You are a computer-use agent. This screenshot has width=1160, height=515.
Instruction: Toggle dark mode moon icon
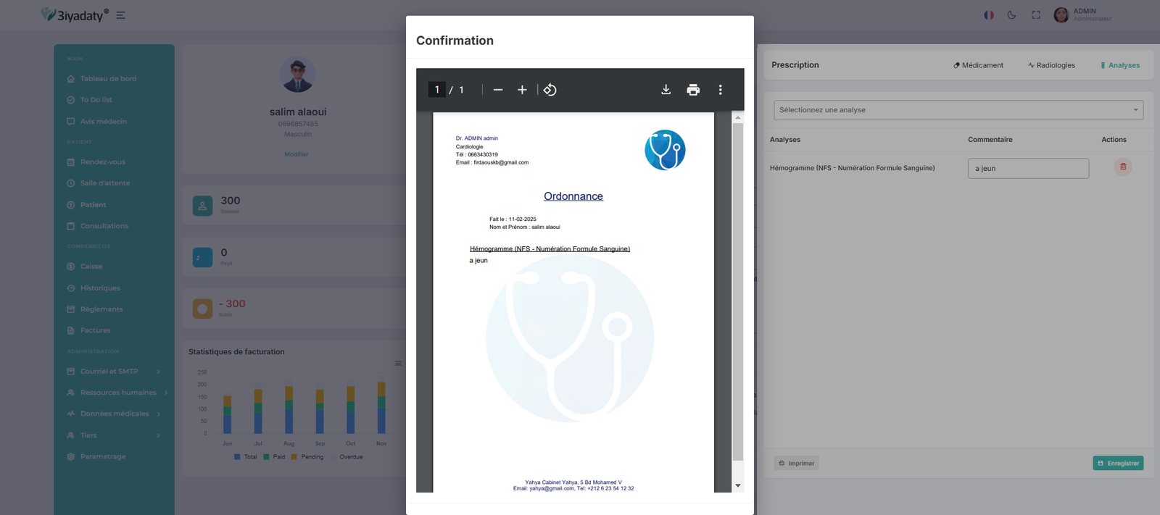tap(1011, 15)
